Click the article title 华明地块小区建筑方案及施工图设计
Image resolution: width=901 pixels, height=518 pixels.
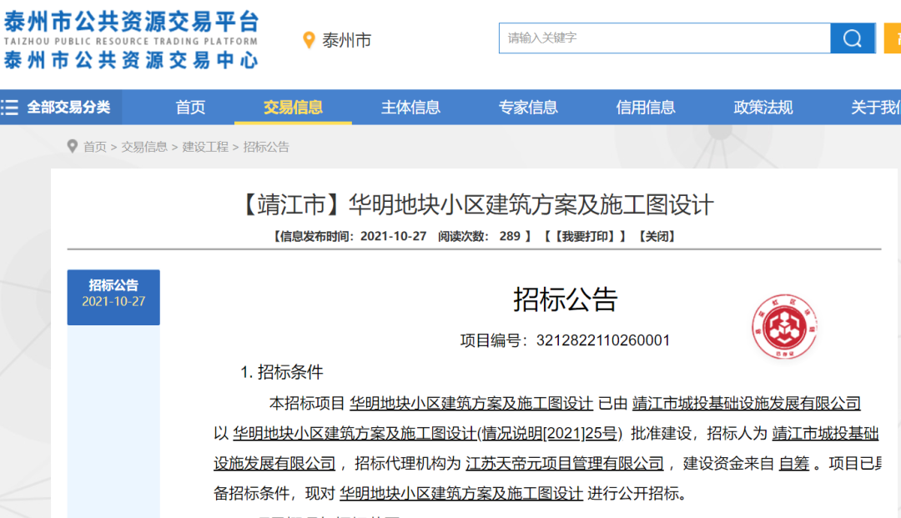pos(477,205)
